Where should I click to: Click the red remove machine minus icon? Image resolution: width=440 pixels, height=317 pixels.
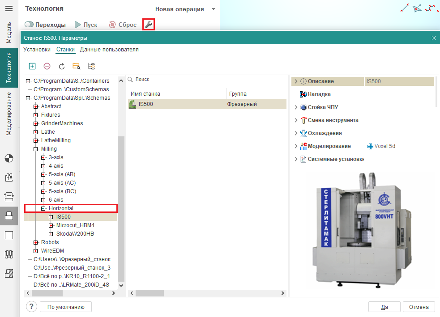(x=47, y=66)
